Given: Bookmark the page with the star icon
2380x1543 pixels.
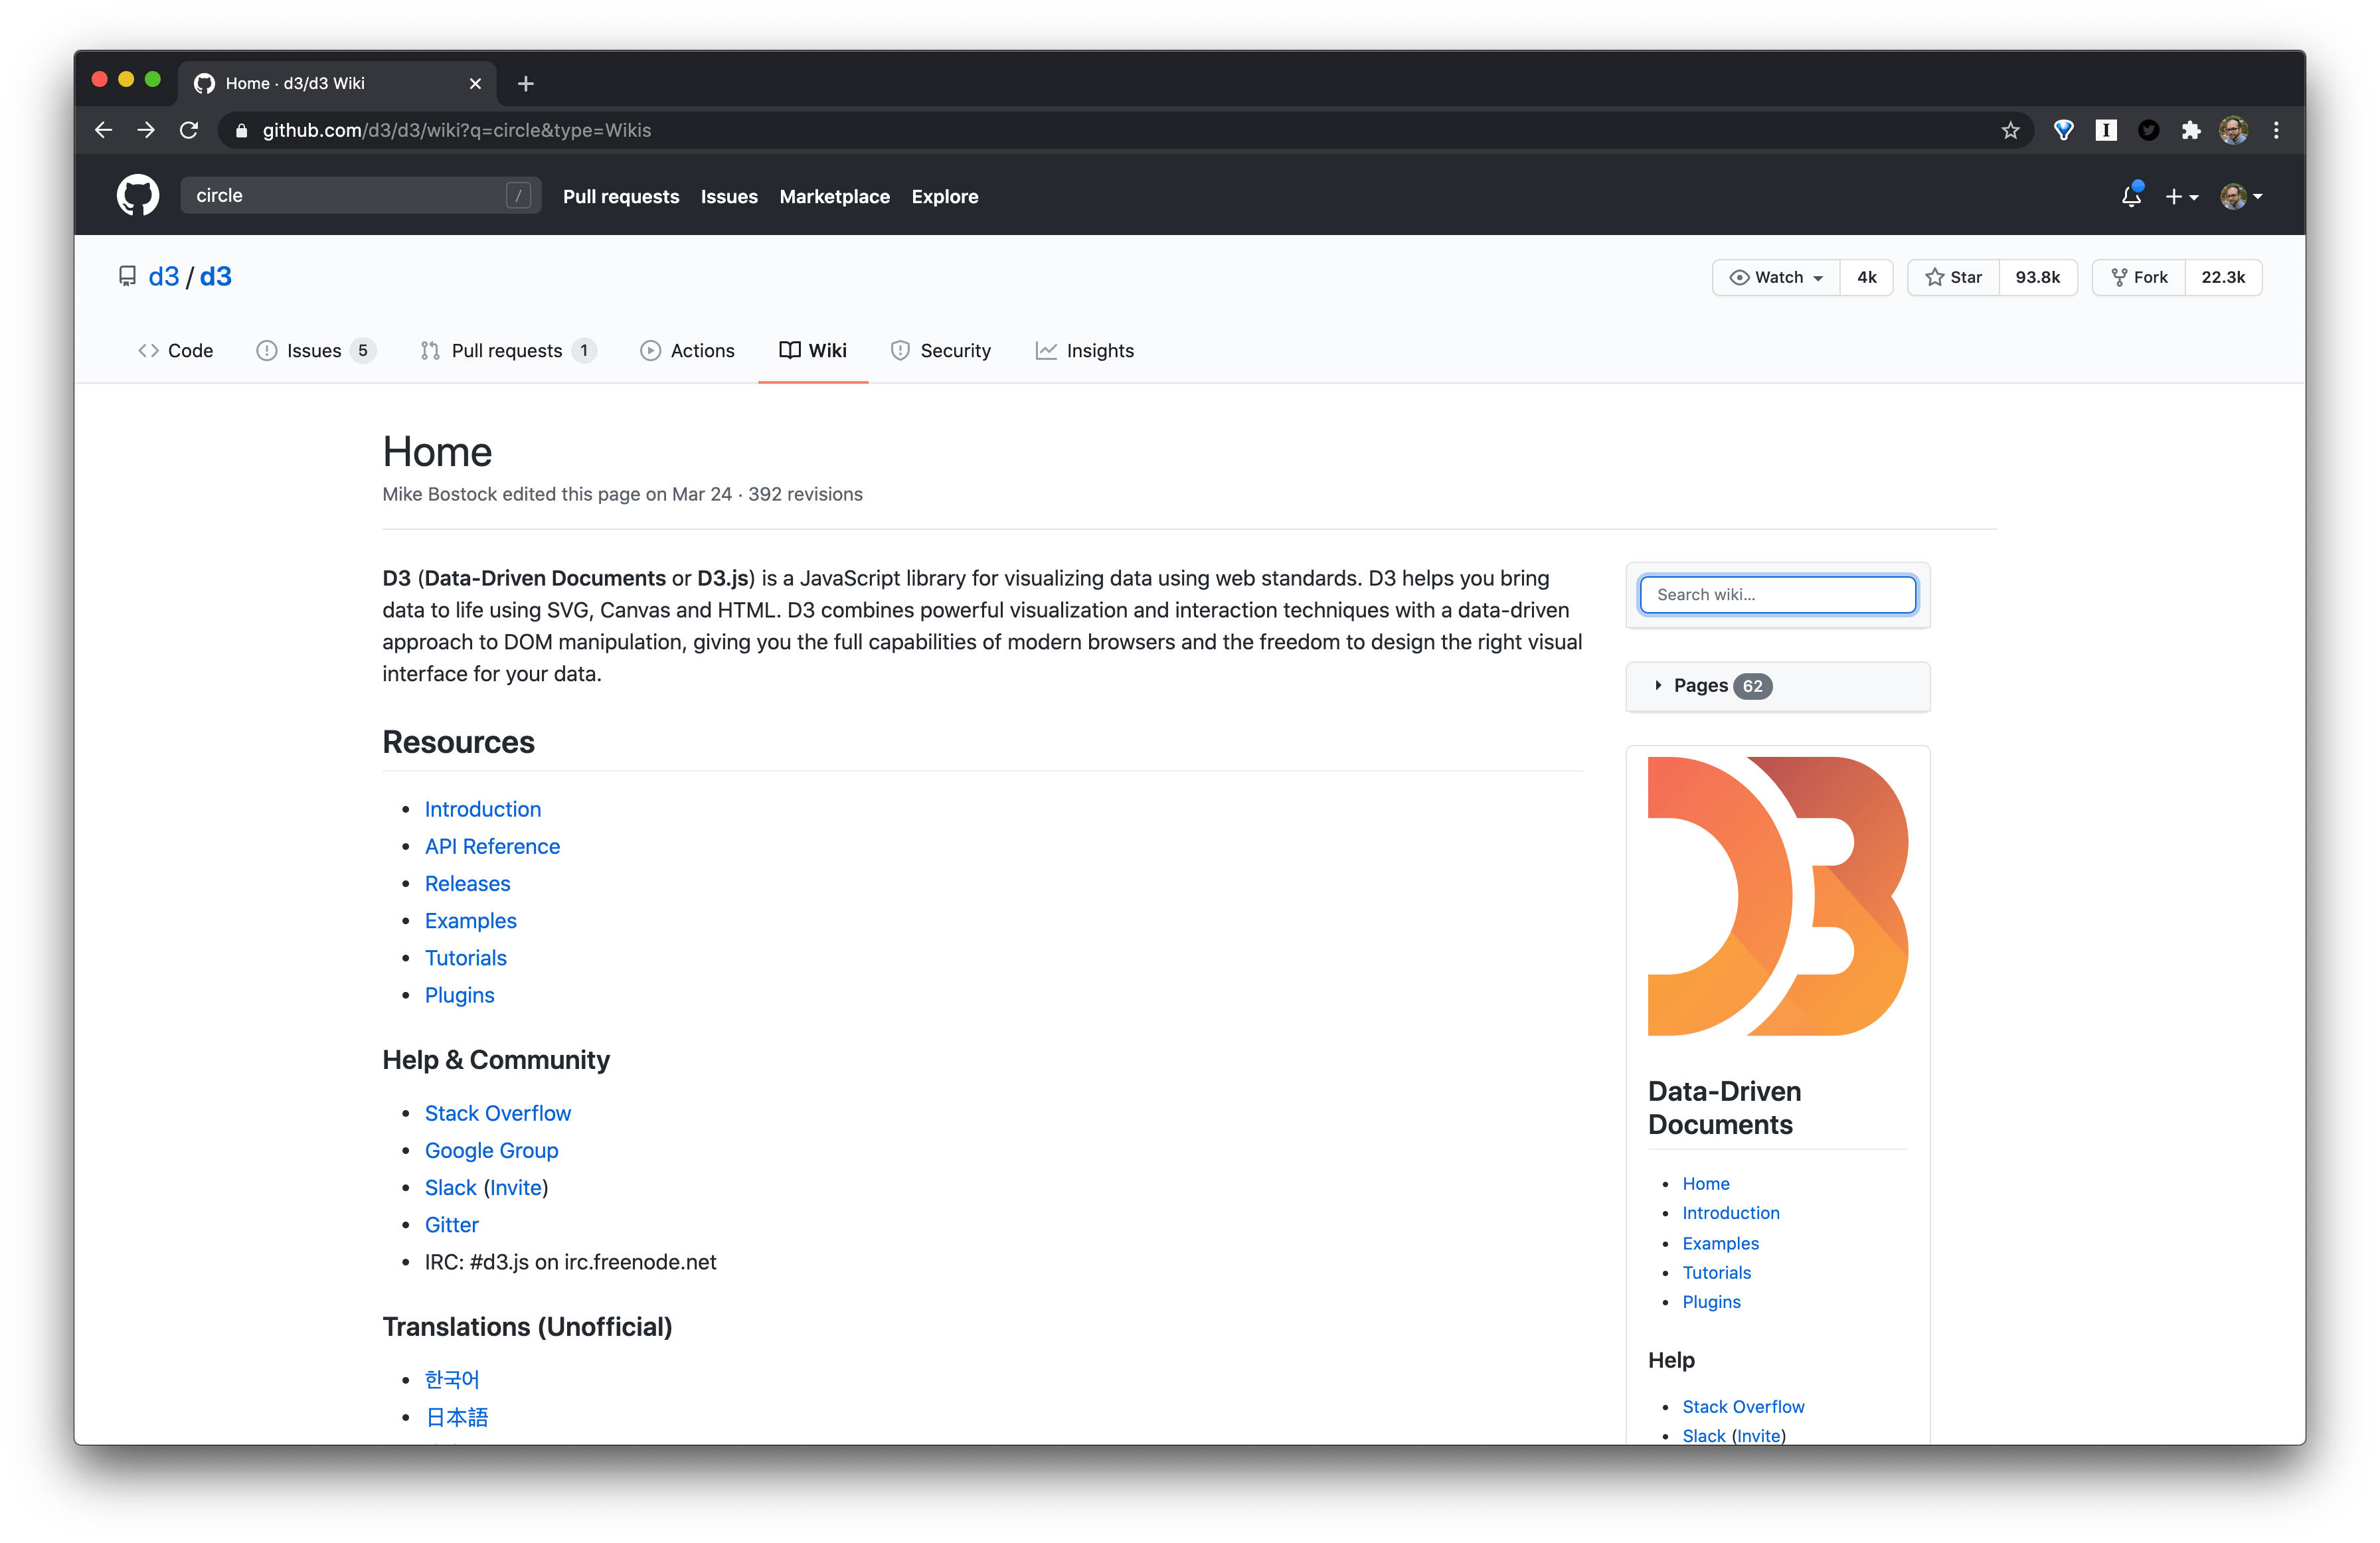Looking at the screenshot, I should 2010,131.
